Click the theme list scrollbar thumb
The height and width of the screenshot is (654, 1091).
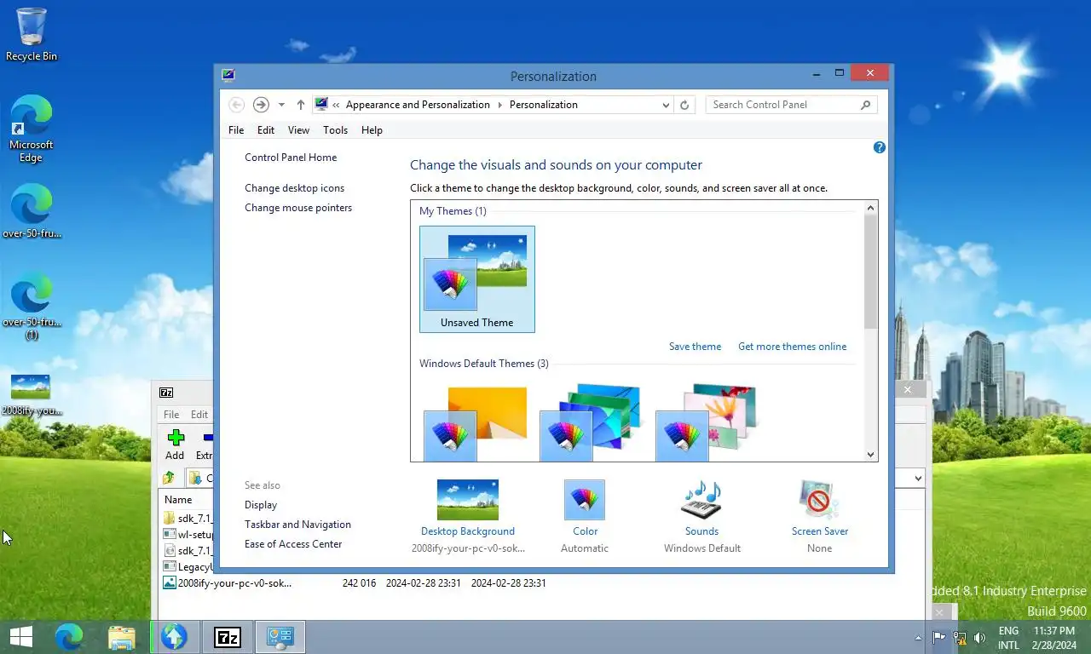(871, 272)
